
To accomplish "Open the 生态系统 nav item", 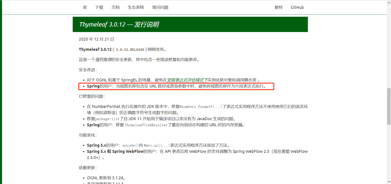I will click(136, 7).
